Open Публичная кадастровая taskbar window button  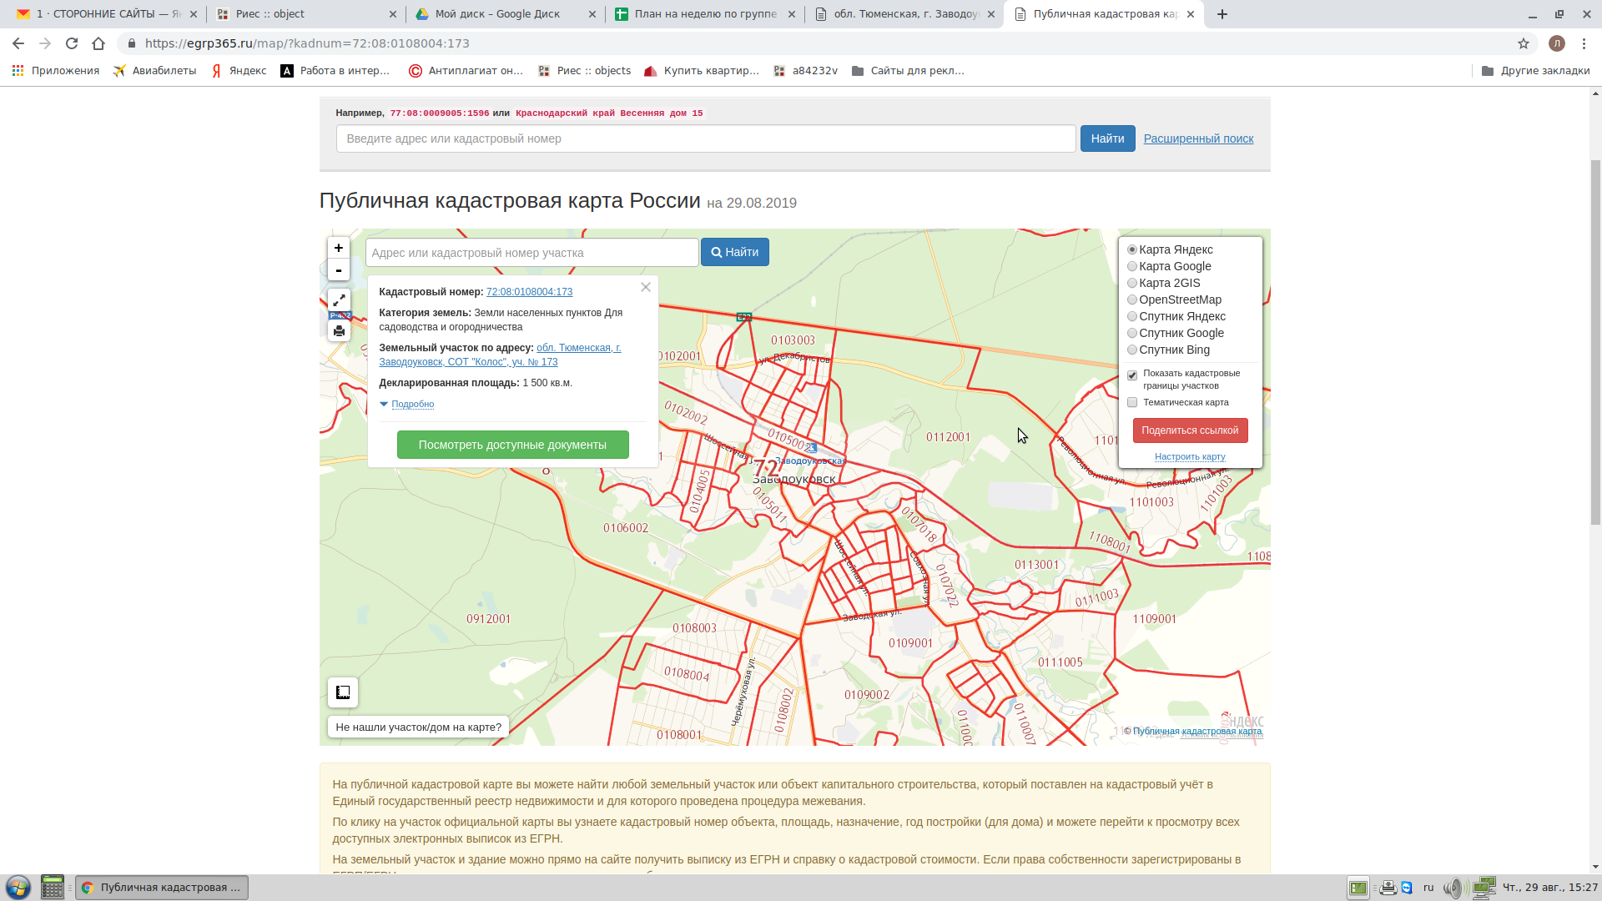pyautogui.click(x=162, y=888)
